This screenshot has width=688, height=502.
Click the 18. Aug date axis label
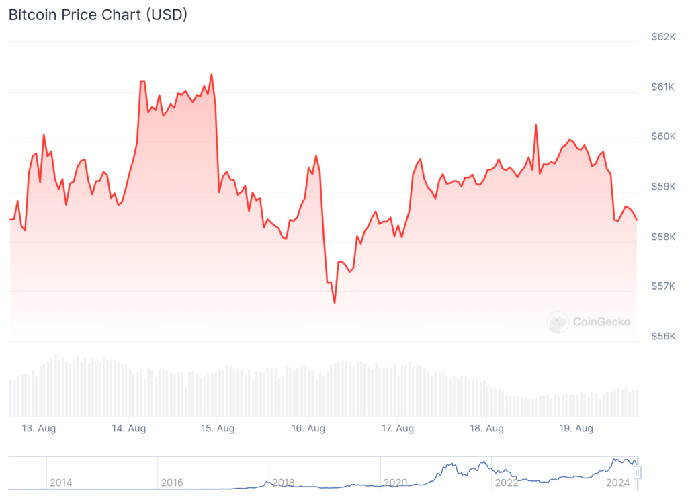pos(486,428)
